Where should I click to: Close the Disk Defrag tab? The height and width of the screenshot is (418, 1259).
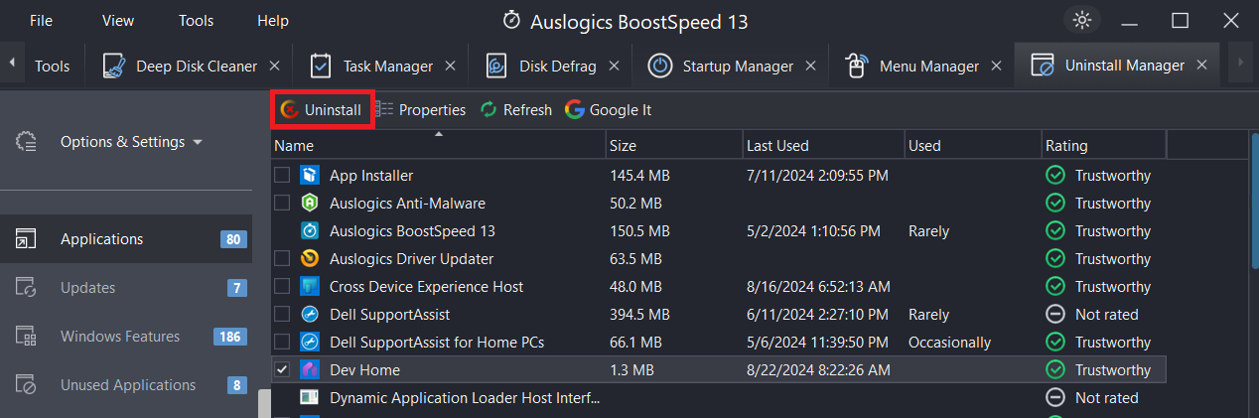click(x=614, y=66)
